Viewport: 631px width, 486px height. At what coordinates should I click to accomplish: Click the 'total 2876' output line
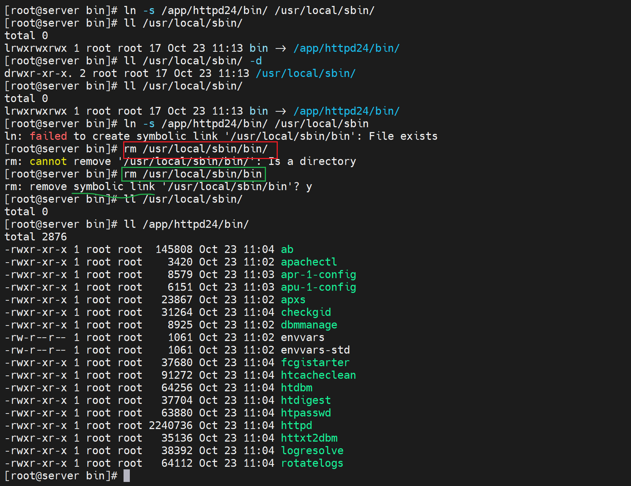tap(36, 237)
